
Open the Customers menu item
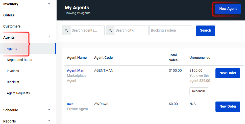pyautogui.click(x=12, y=26)
